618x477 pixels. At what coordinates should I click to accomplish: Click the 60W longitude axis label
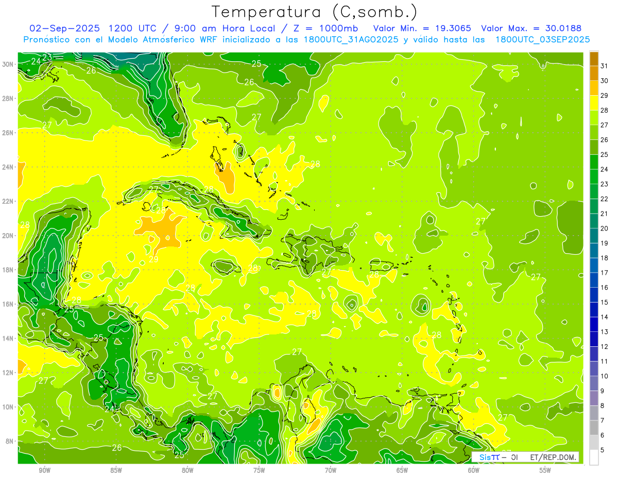tap(474, 470)
